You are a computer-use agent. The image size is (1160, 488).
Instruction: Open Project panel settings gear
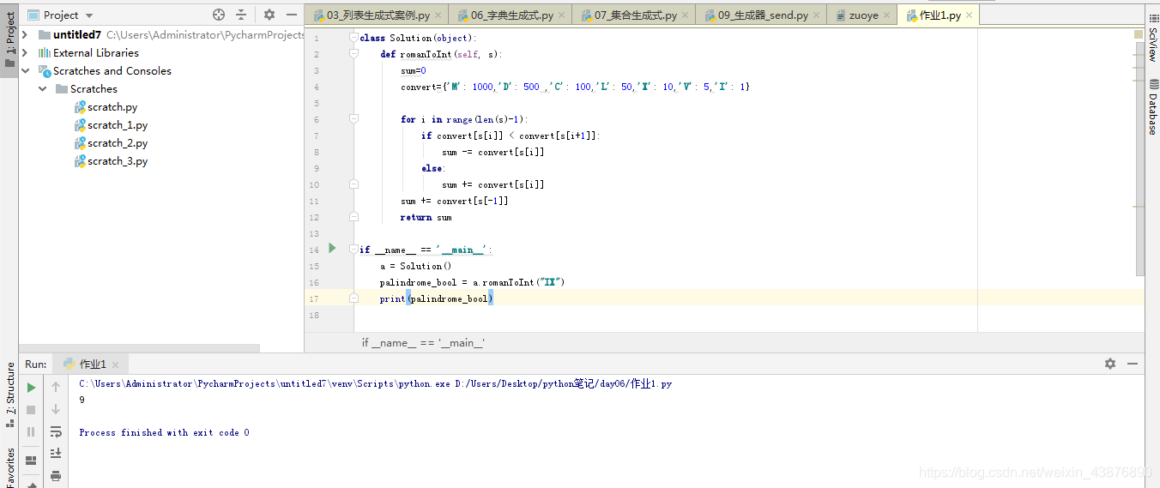269,15
